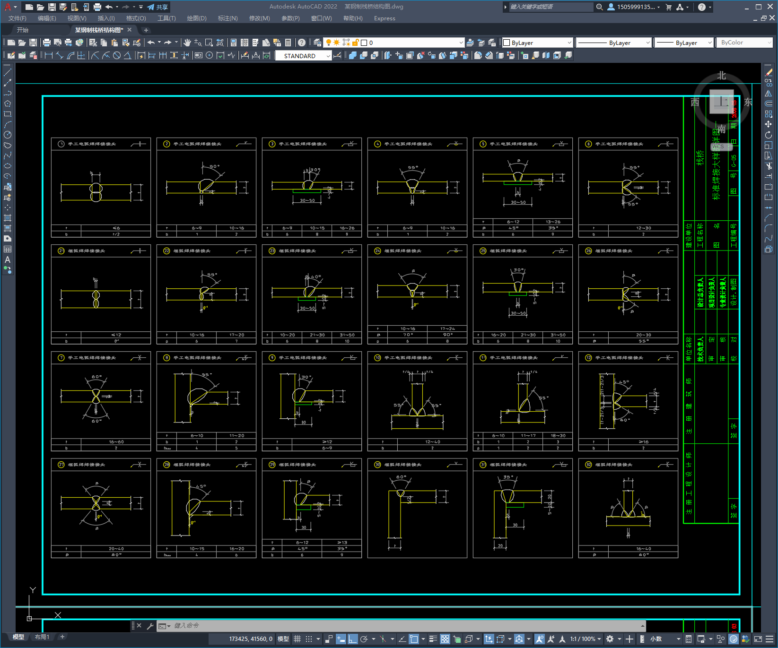The height and width of the screenshot is (648, 778).
Task: Click the Angular dimension tool
Action: pyautogui.click(x=127, y=55)
